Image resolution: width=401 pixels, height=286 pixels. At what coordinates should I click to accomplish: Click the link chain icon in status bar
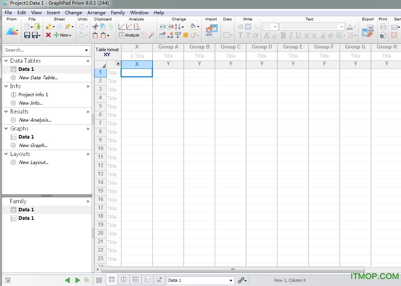(x=241, y=280)
